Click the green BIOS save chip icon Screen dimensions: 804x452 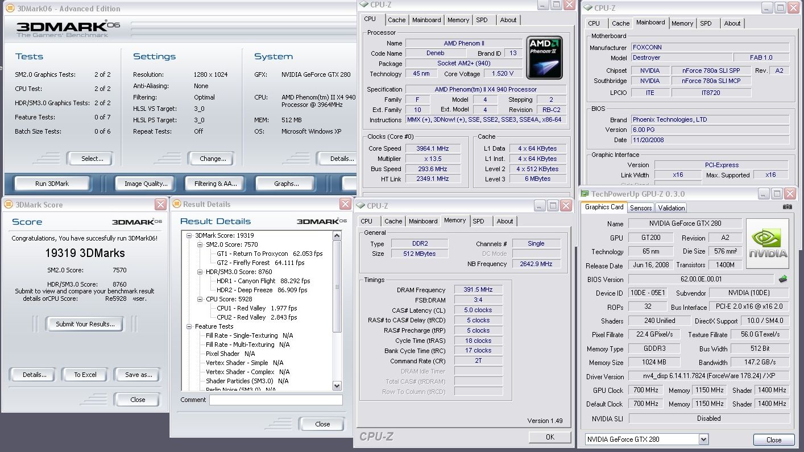pyautogui.click(x=783, y=279)
